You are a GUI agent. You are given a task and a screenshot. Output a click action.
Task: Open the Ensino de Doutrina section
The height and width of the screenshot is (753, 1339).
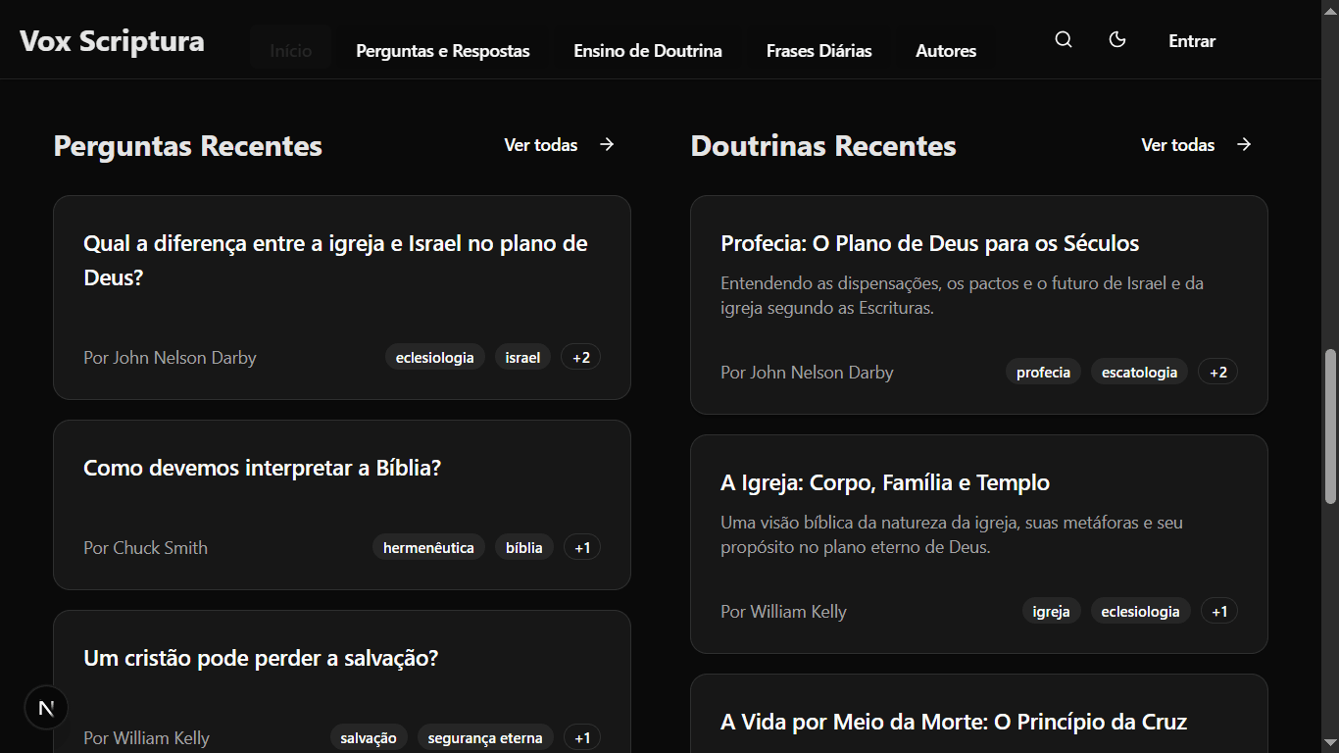coord(648,50)
